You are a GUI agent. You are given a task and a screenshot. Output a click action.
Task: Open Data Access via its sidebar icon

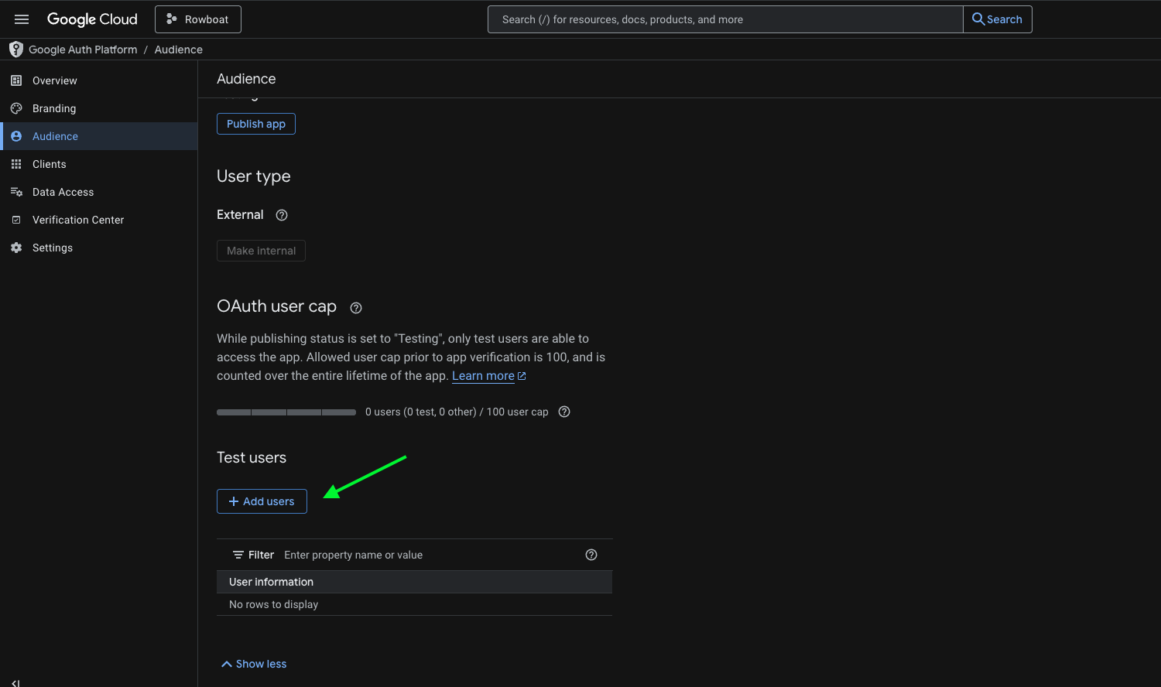pos(16,191)
